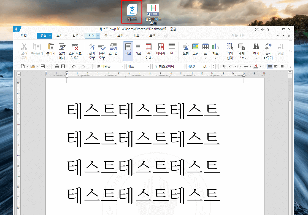
Task: Open the paragraph style 바탕글 dropdown
Action: (123, 66)
